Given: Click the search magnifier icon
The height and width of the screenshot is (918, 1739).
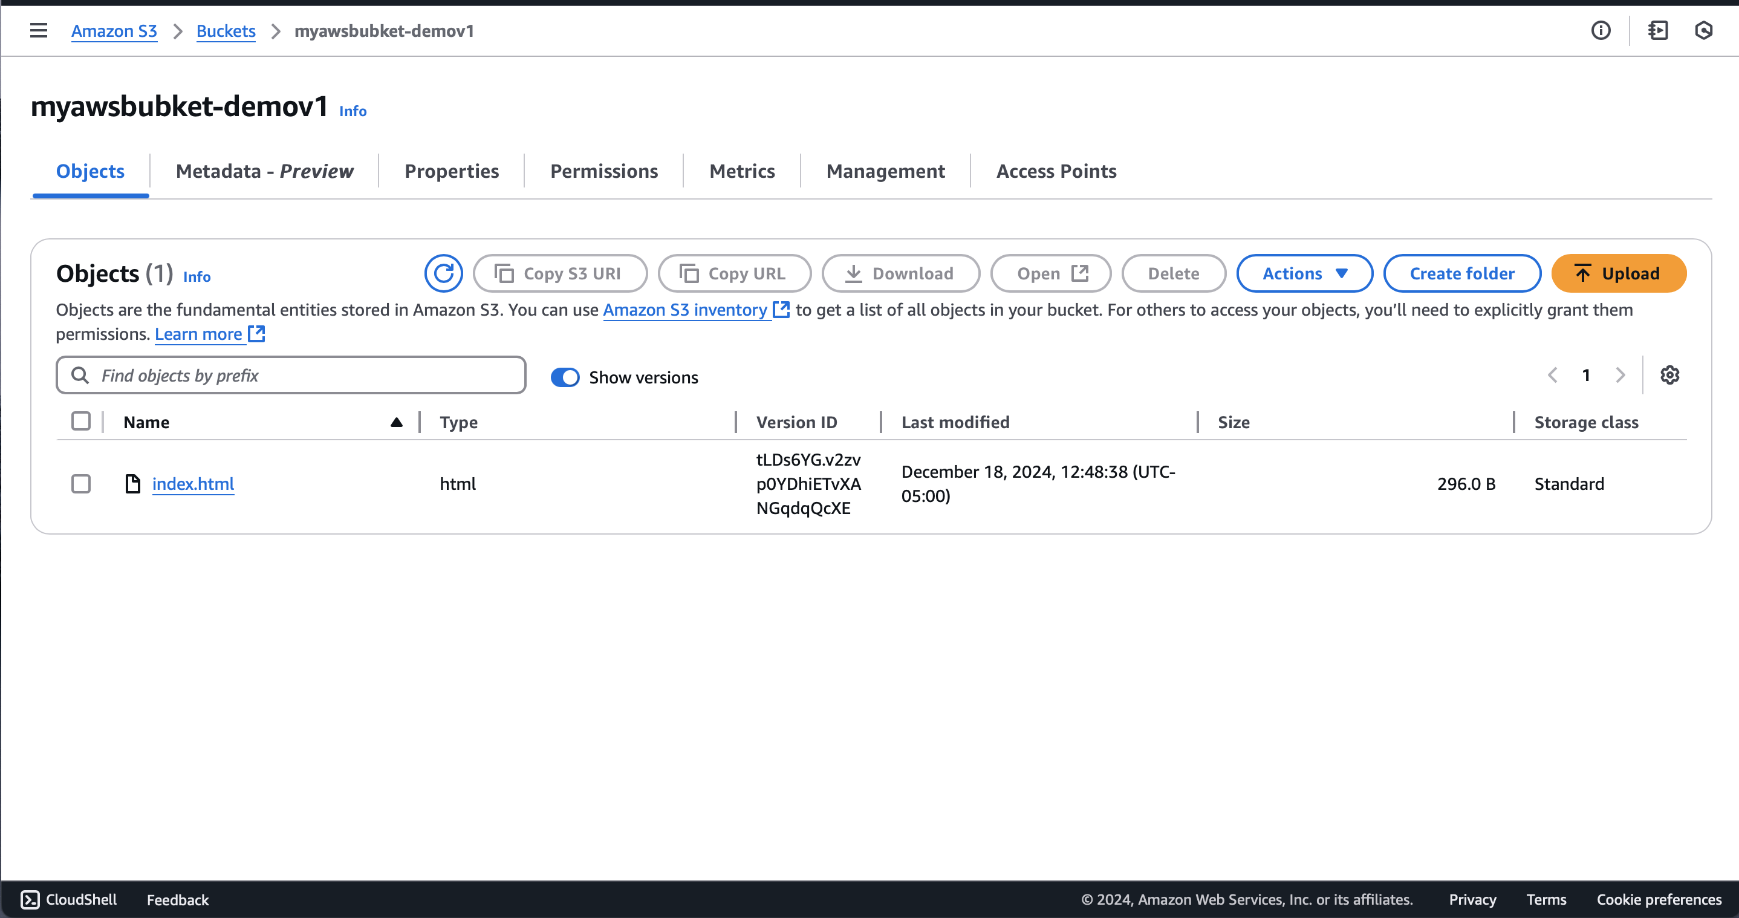Looking at the screenshot, I should pos(80,376).
